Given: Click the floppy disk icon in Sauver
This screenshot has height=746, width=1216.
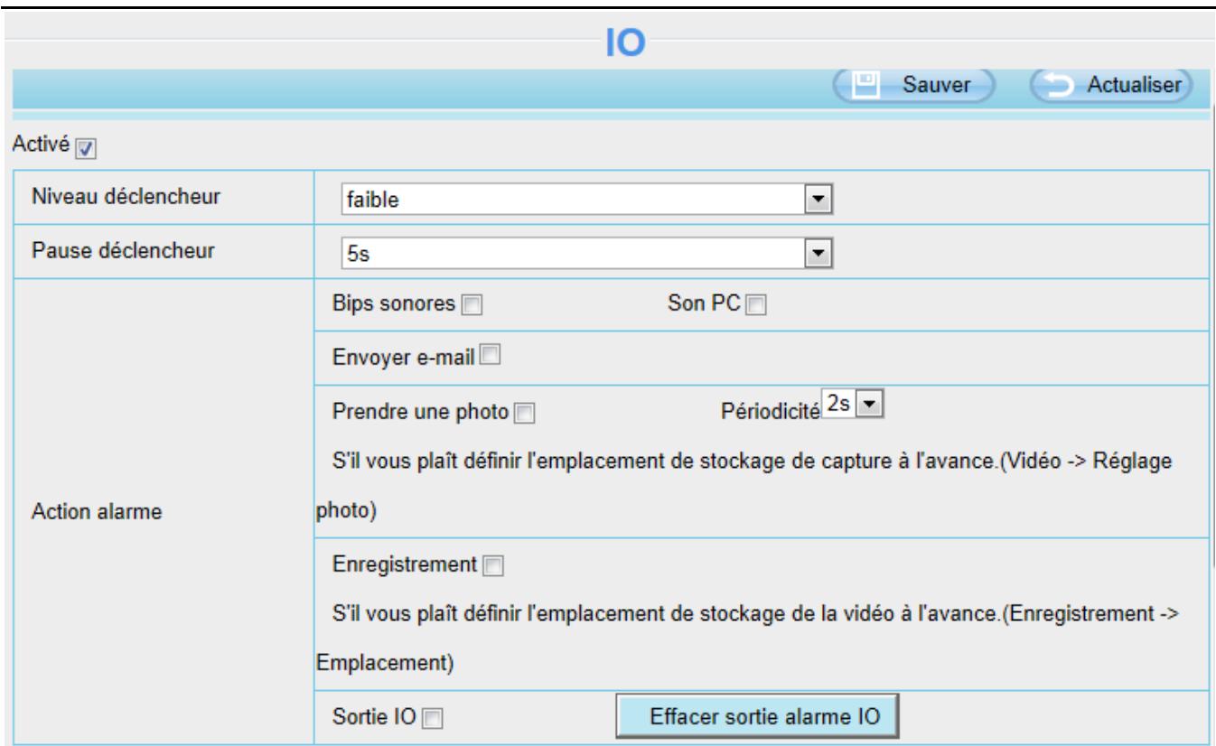Looking at the screenshot, I should 865,84.
